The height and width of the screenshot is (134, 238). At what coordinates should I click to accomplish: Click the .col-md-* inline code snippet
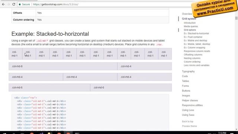point(42,41)
